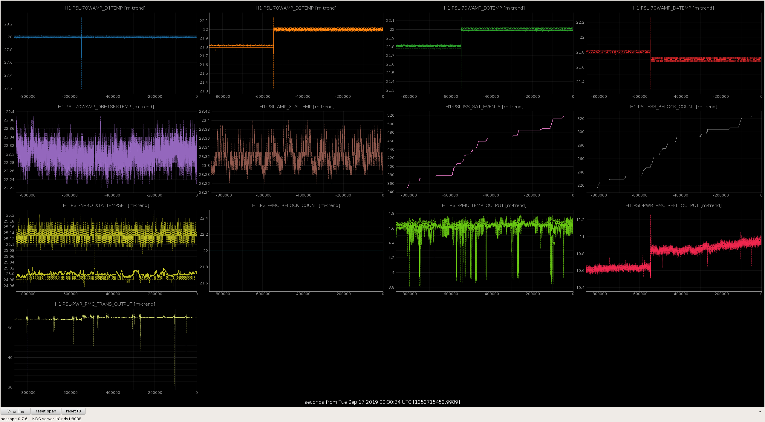
Task: Select the H1:PSL-70WAMP_D3TEMP plot title
Action: point(484,8)
